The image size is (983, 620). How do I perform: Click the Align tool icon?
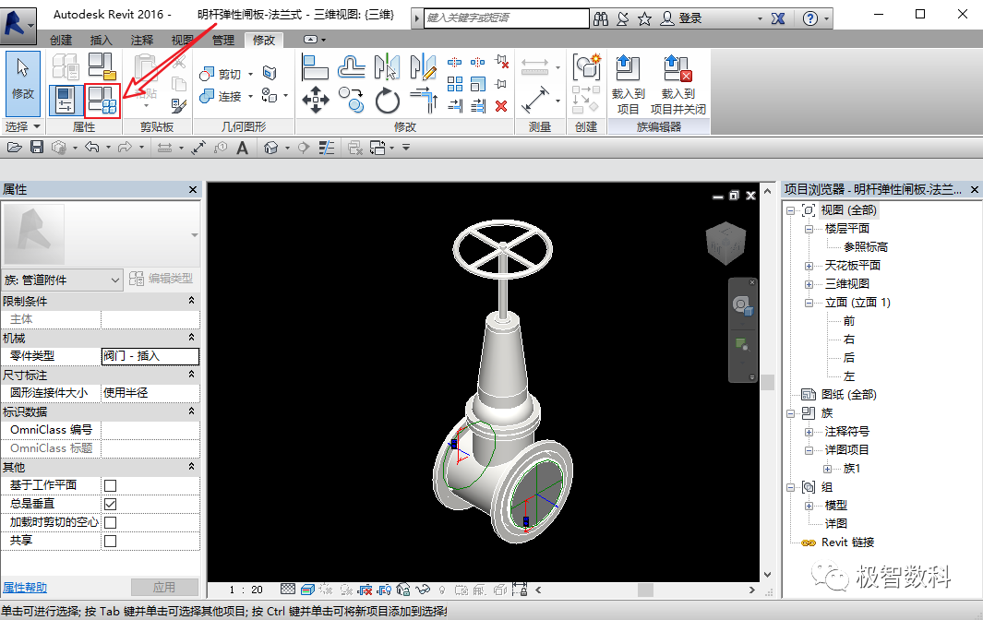[x=315, y=67]
